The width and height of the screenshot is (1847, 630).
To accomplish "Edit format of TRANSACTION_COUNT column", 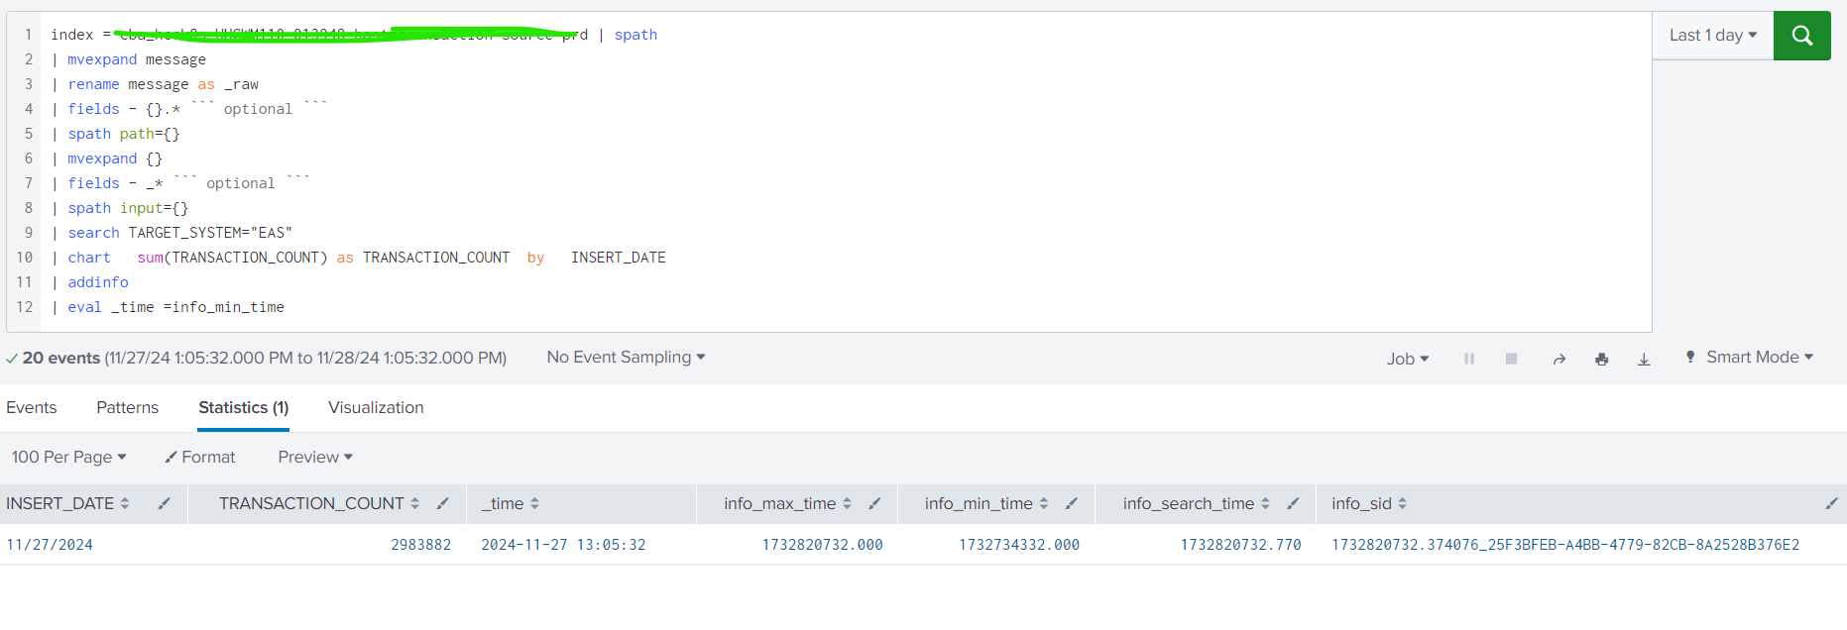I will 442,503.
